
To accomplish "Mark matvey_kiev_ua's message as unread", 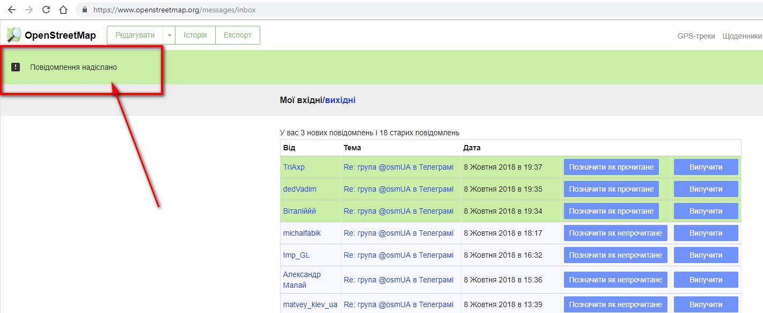I will click(615, 304).
